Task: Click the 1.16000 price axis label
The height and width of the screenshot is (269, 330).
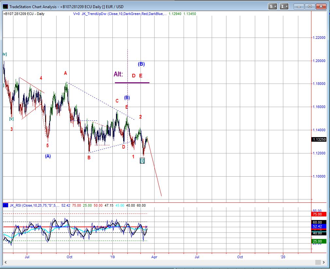Action: pos(319,107)
